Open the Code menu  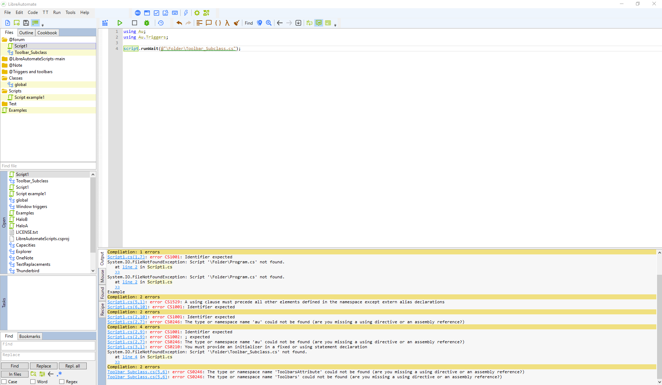33,12
